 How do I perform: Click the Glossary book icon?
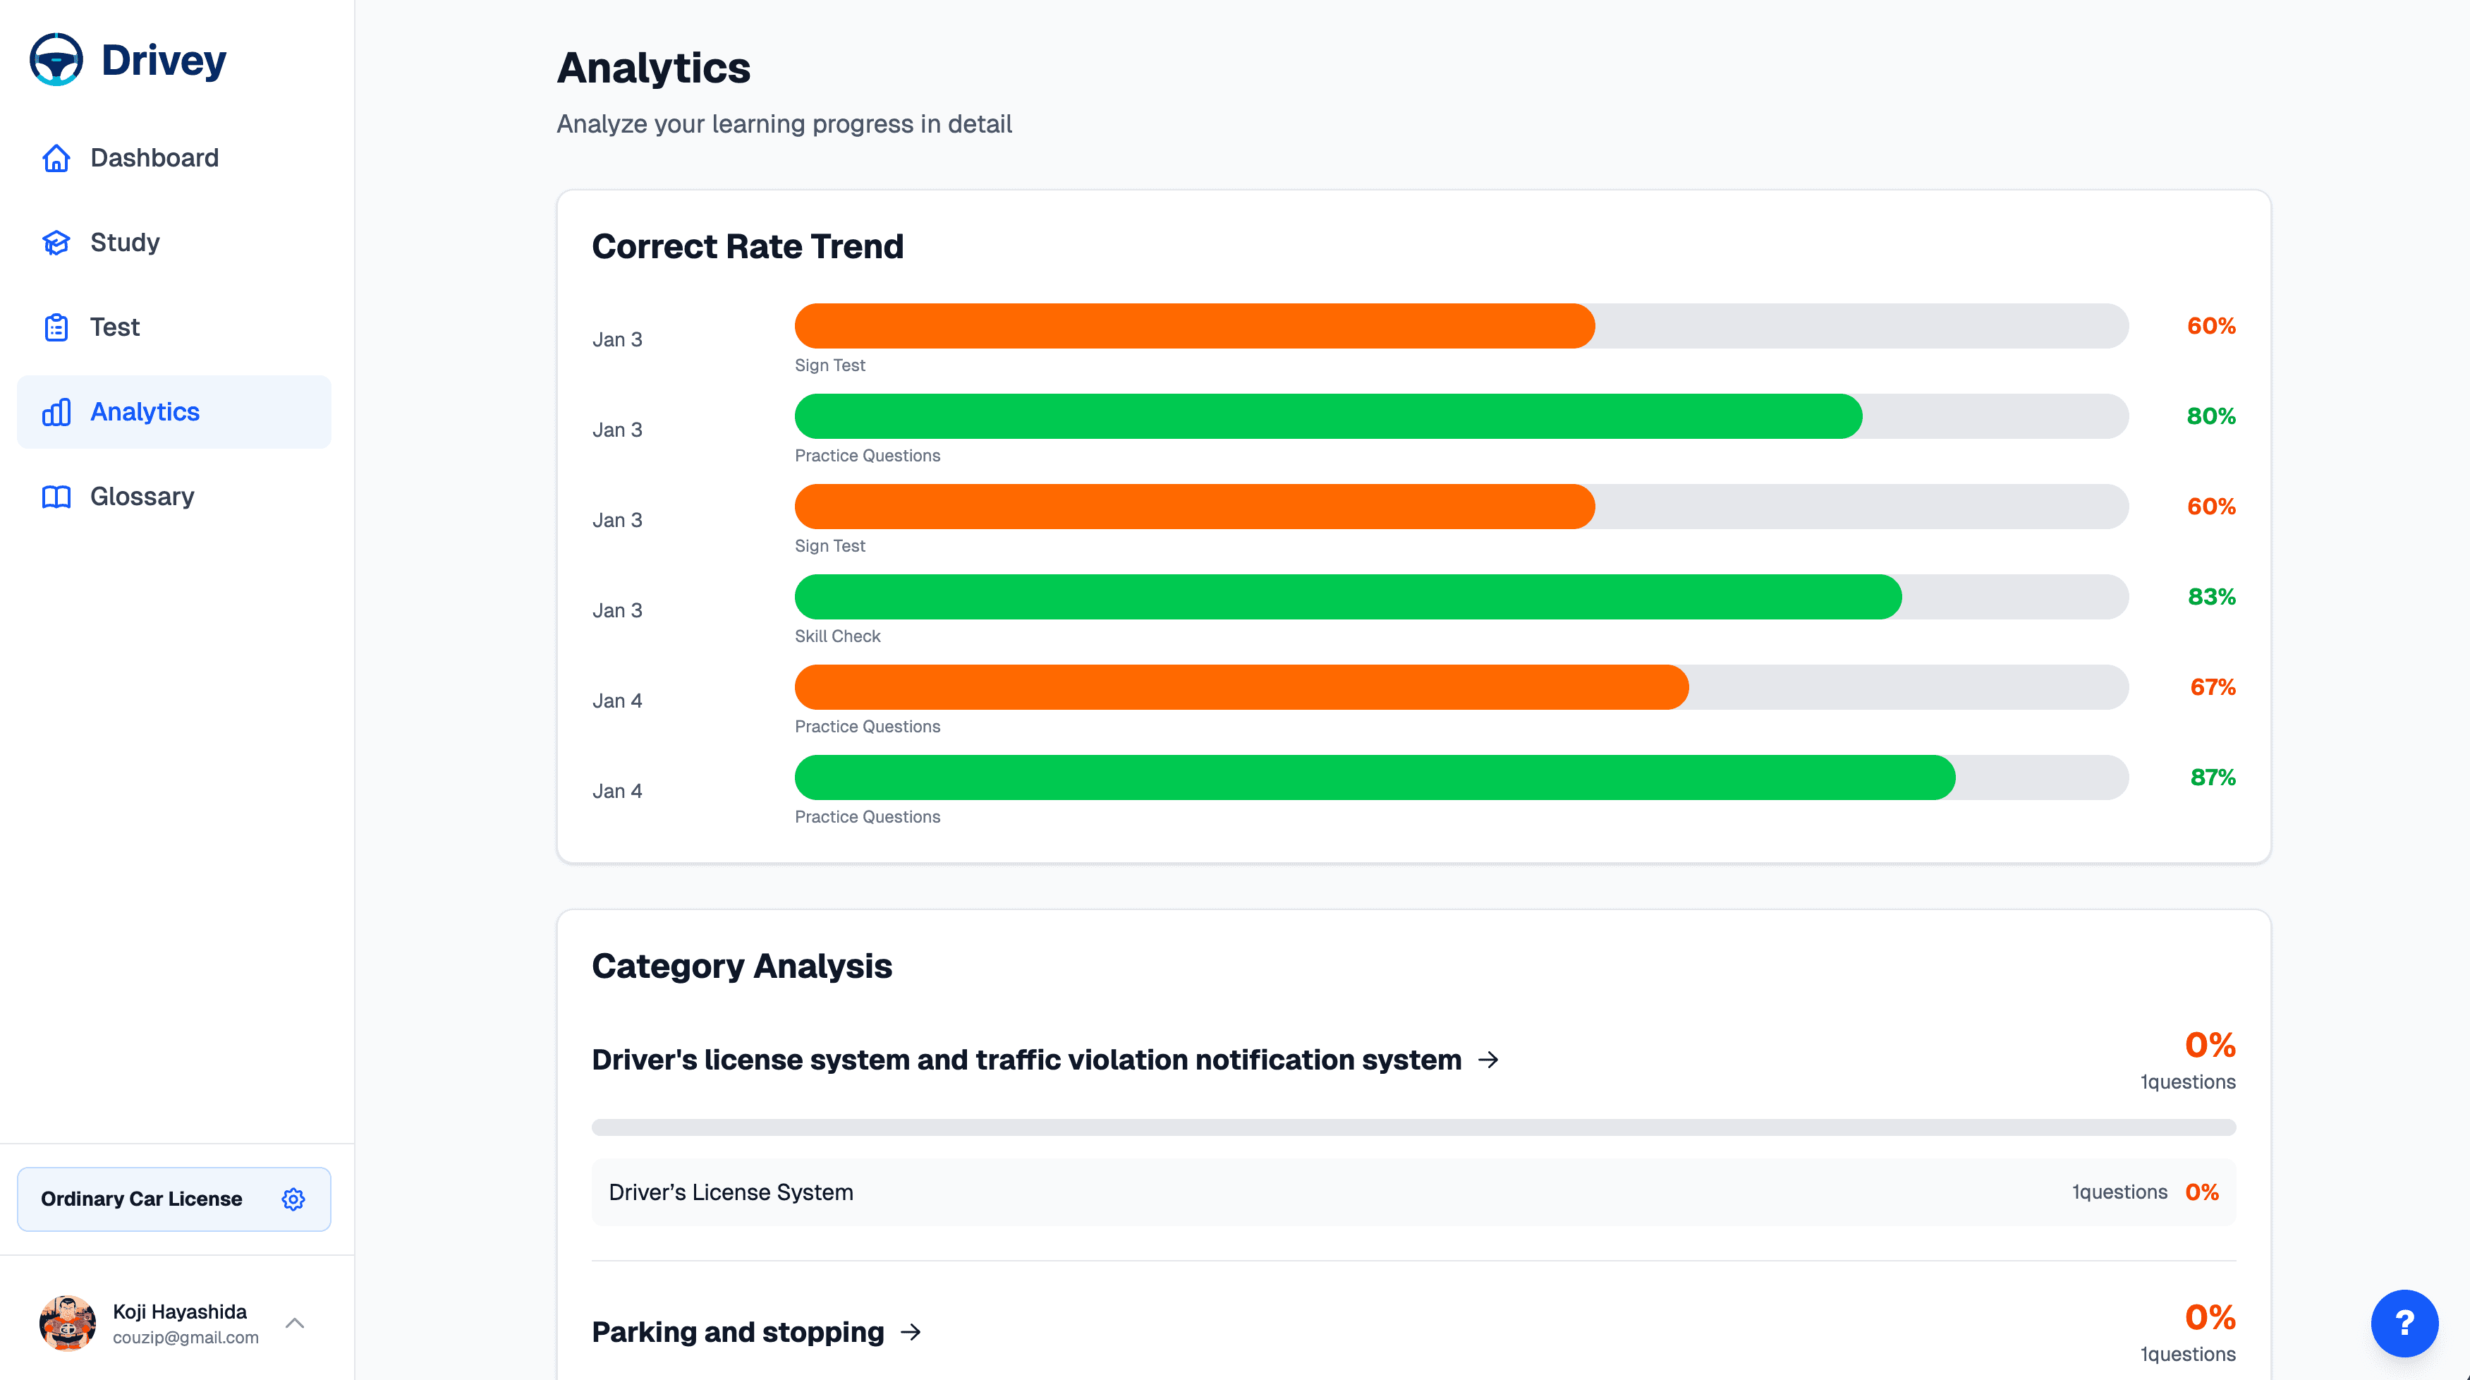56,497
